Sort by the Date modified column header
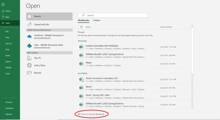220x120 pixels. (x=166, y=27)
